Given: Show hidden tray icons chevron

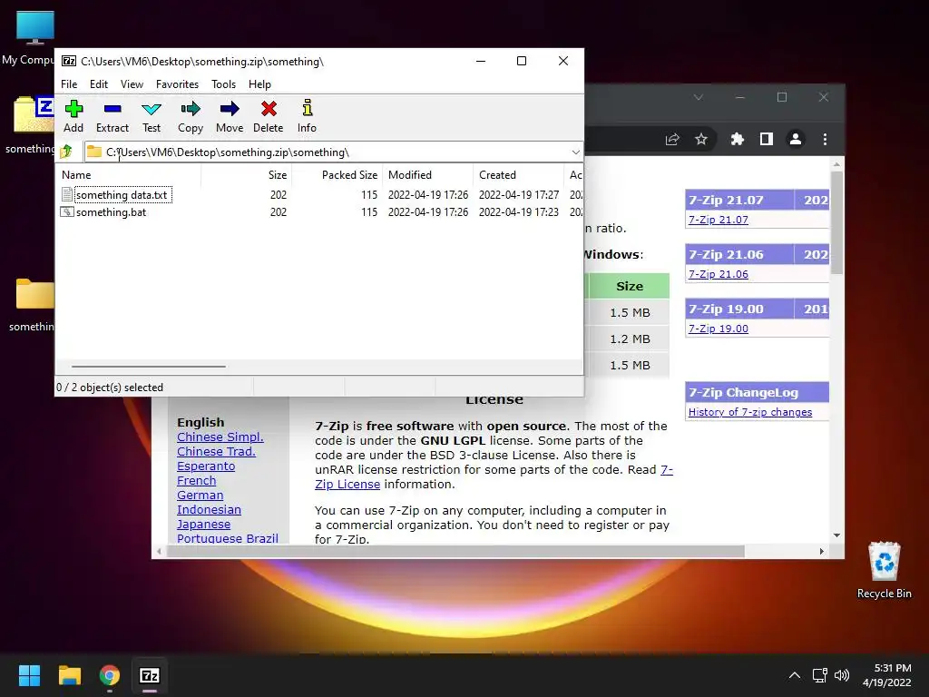Looking at the screenshot, I should pos(795,675).
